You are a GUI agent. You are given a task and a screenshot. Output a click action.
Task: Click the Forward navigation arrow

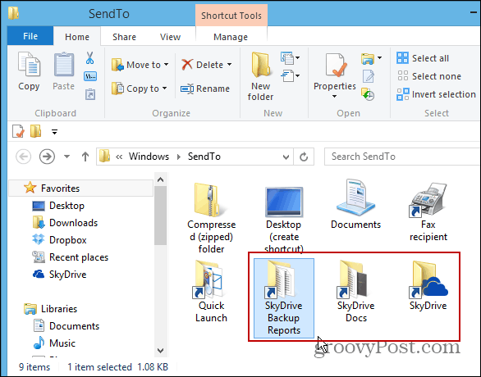coord(47,157)
